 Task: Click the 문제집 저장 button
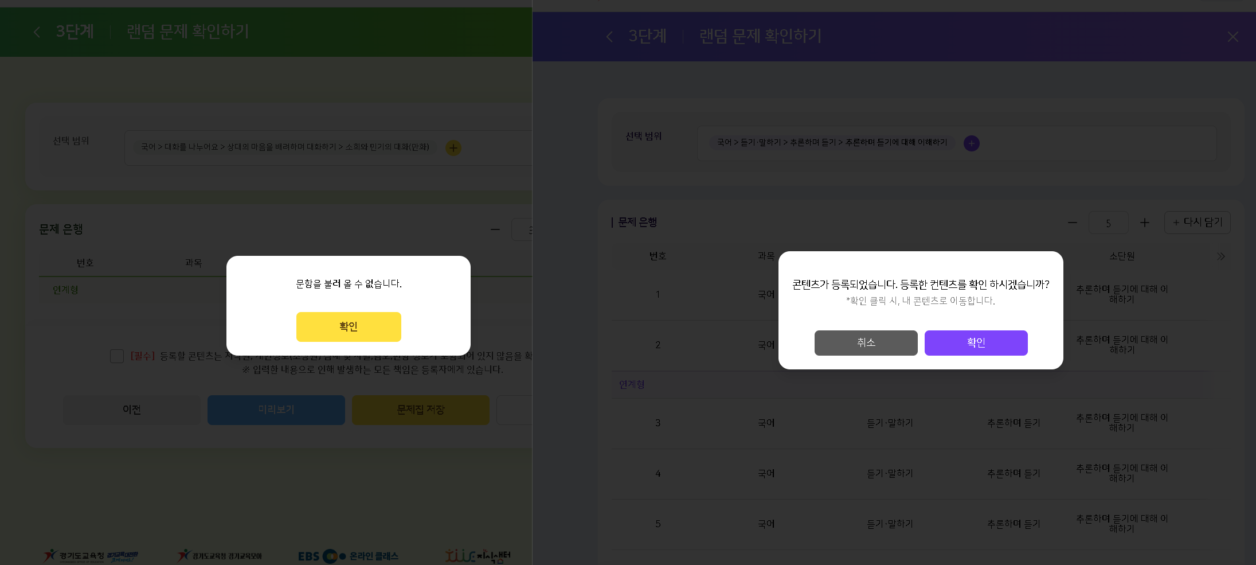[421, 410]
